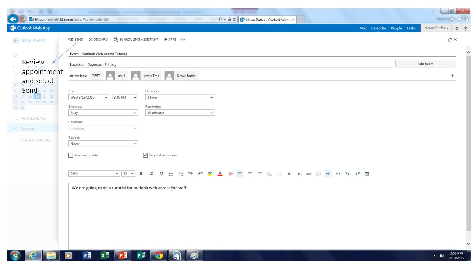Image resolution: width=471 pixels, height=265 pixels.
Task: Toggle italic formatting
Action: (151, 174)
